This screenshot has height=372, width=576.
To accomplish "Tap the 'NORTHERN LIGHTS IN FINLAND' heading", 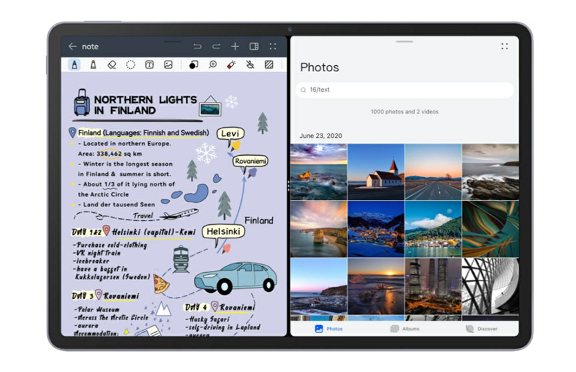I will [145, 105].
